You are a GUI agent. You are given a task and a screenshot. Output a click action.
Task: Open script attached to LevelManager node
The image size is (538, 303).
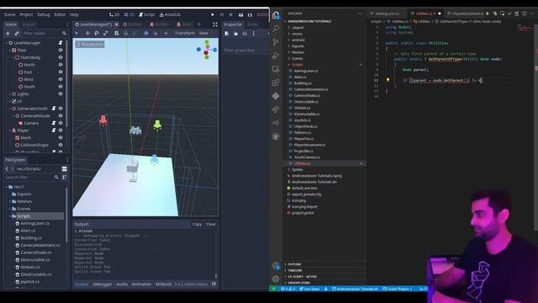click(61, 43)
